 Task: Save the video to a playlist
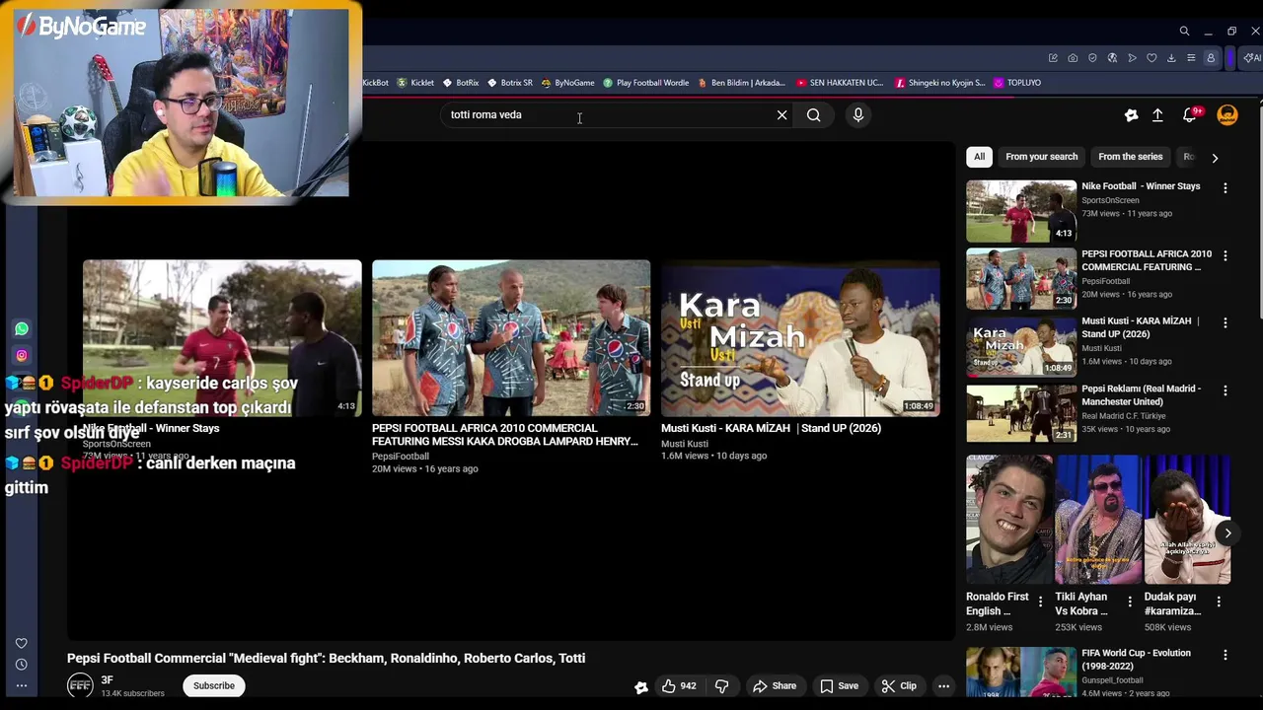pyautogui.click(x=839, y=686)
